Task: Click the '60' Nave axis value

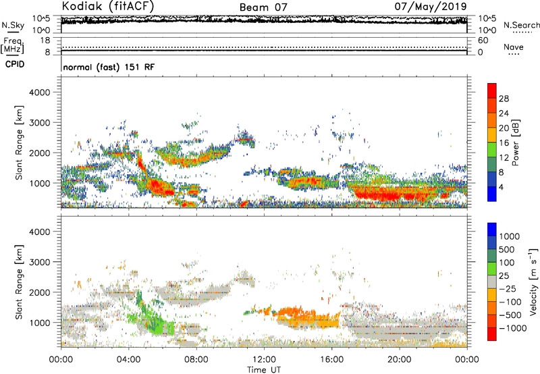Action: [x=483, y=41]
